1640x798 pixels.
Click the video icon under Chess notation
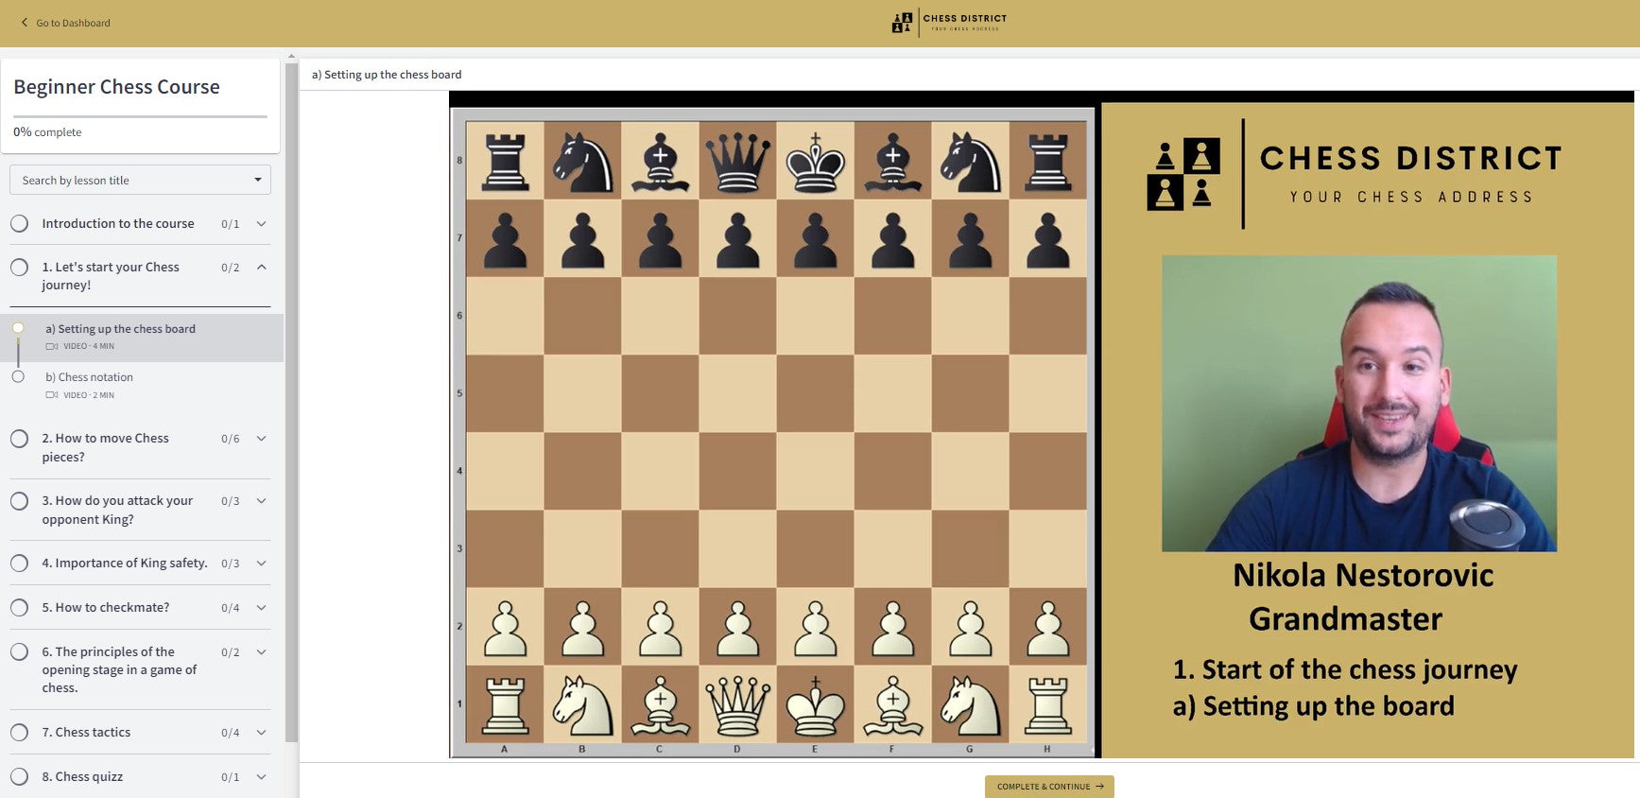[x=52, y=395]
